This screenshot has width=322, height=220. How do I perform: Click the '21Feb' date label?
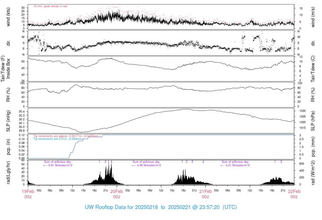(205, 191)
